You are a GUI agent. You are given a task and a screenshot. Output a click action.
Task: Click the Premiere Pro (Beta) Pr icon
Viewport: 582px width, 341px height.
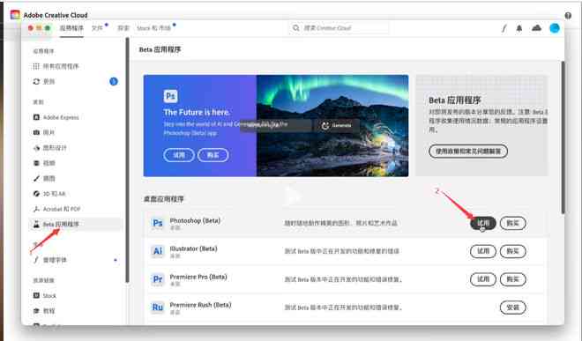[x=157, y=279]
